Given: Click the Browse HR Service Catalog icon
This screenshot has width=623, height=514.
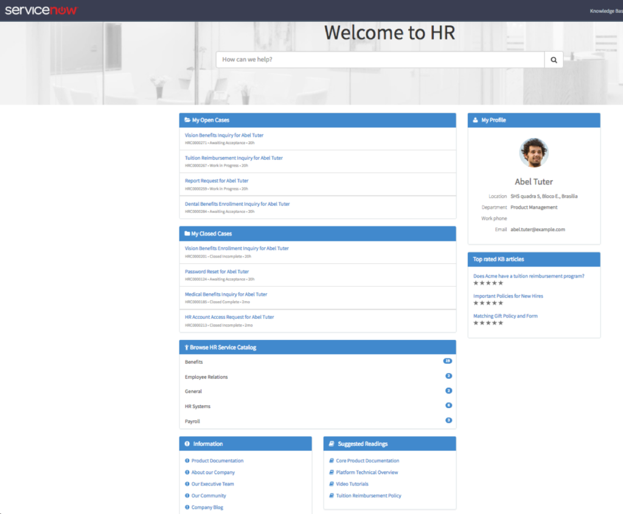Looking at the screenshot, I should (x=187, y=348).
